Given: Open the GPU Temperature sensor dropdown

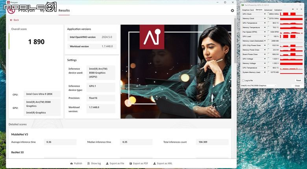Looking at the screenshot, I should pyautogui.click(x=265, y=23).
